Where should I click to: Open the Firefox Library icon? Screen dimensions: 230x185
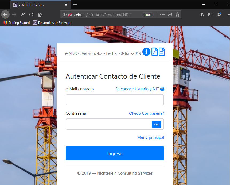[202, 14]
